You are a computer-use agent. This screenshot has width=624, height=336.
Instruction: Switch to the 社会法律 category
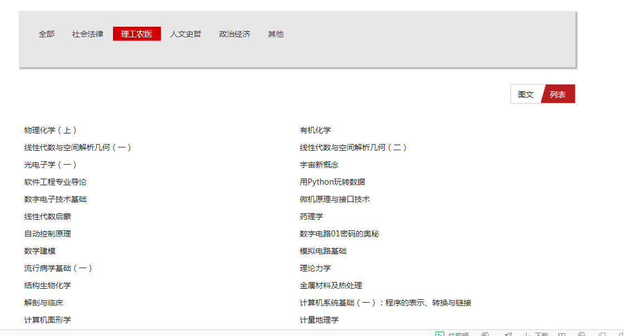87,34
